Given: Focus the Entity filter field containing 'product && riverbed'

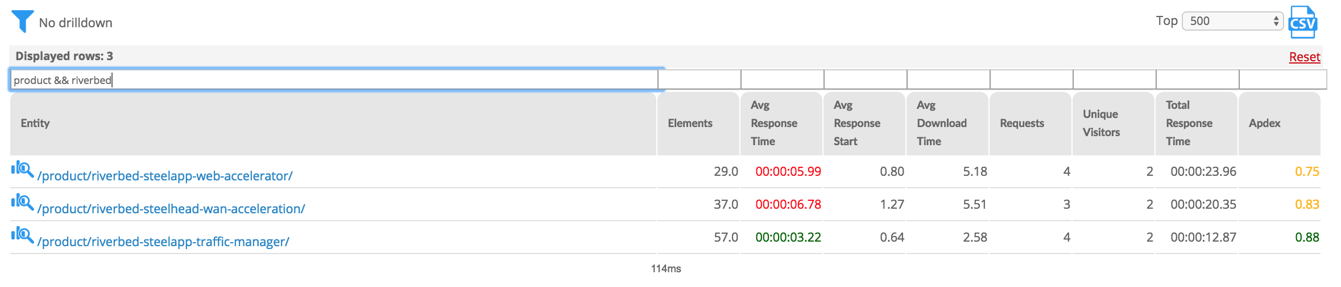Looking at the screenshot, I should coord(334,79).
